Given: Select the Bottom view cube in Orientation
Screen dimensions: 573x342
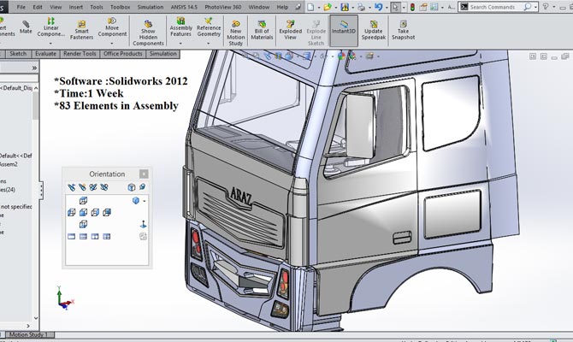Looking at the screenshot, I should tap(83, 224).
